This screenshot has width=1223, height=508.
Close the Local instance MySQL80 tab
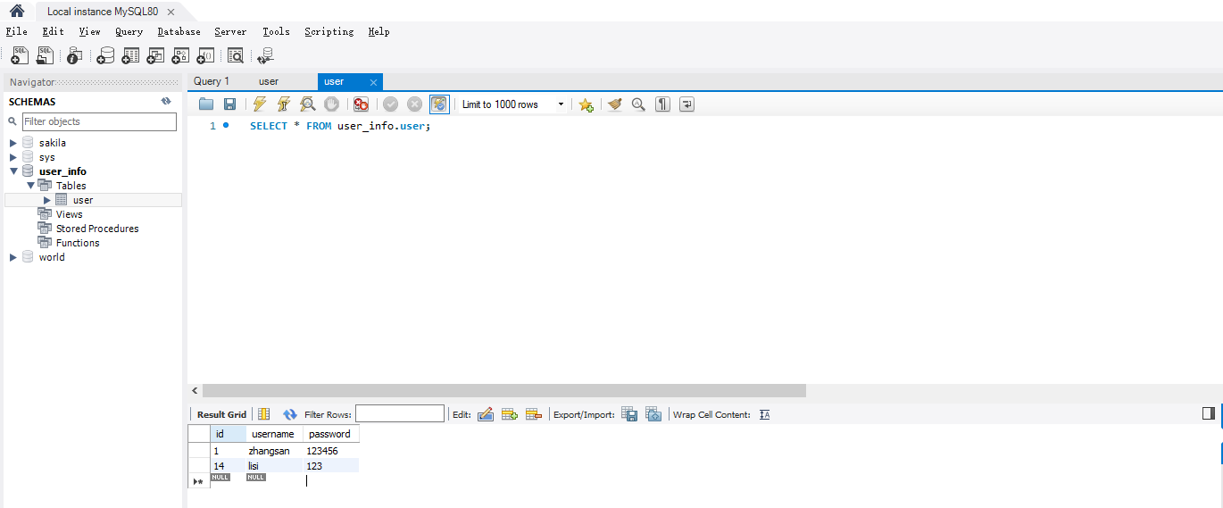click(171, 12)
